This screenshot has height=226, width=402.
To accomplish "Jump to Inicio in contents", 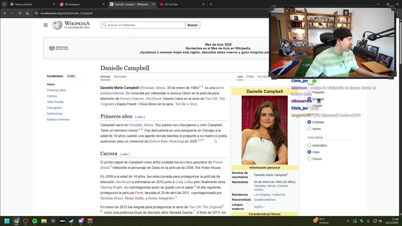I will click(51, 84).
